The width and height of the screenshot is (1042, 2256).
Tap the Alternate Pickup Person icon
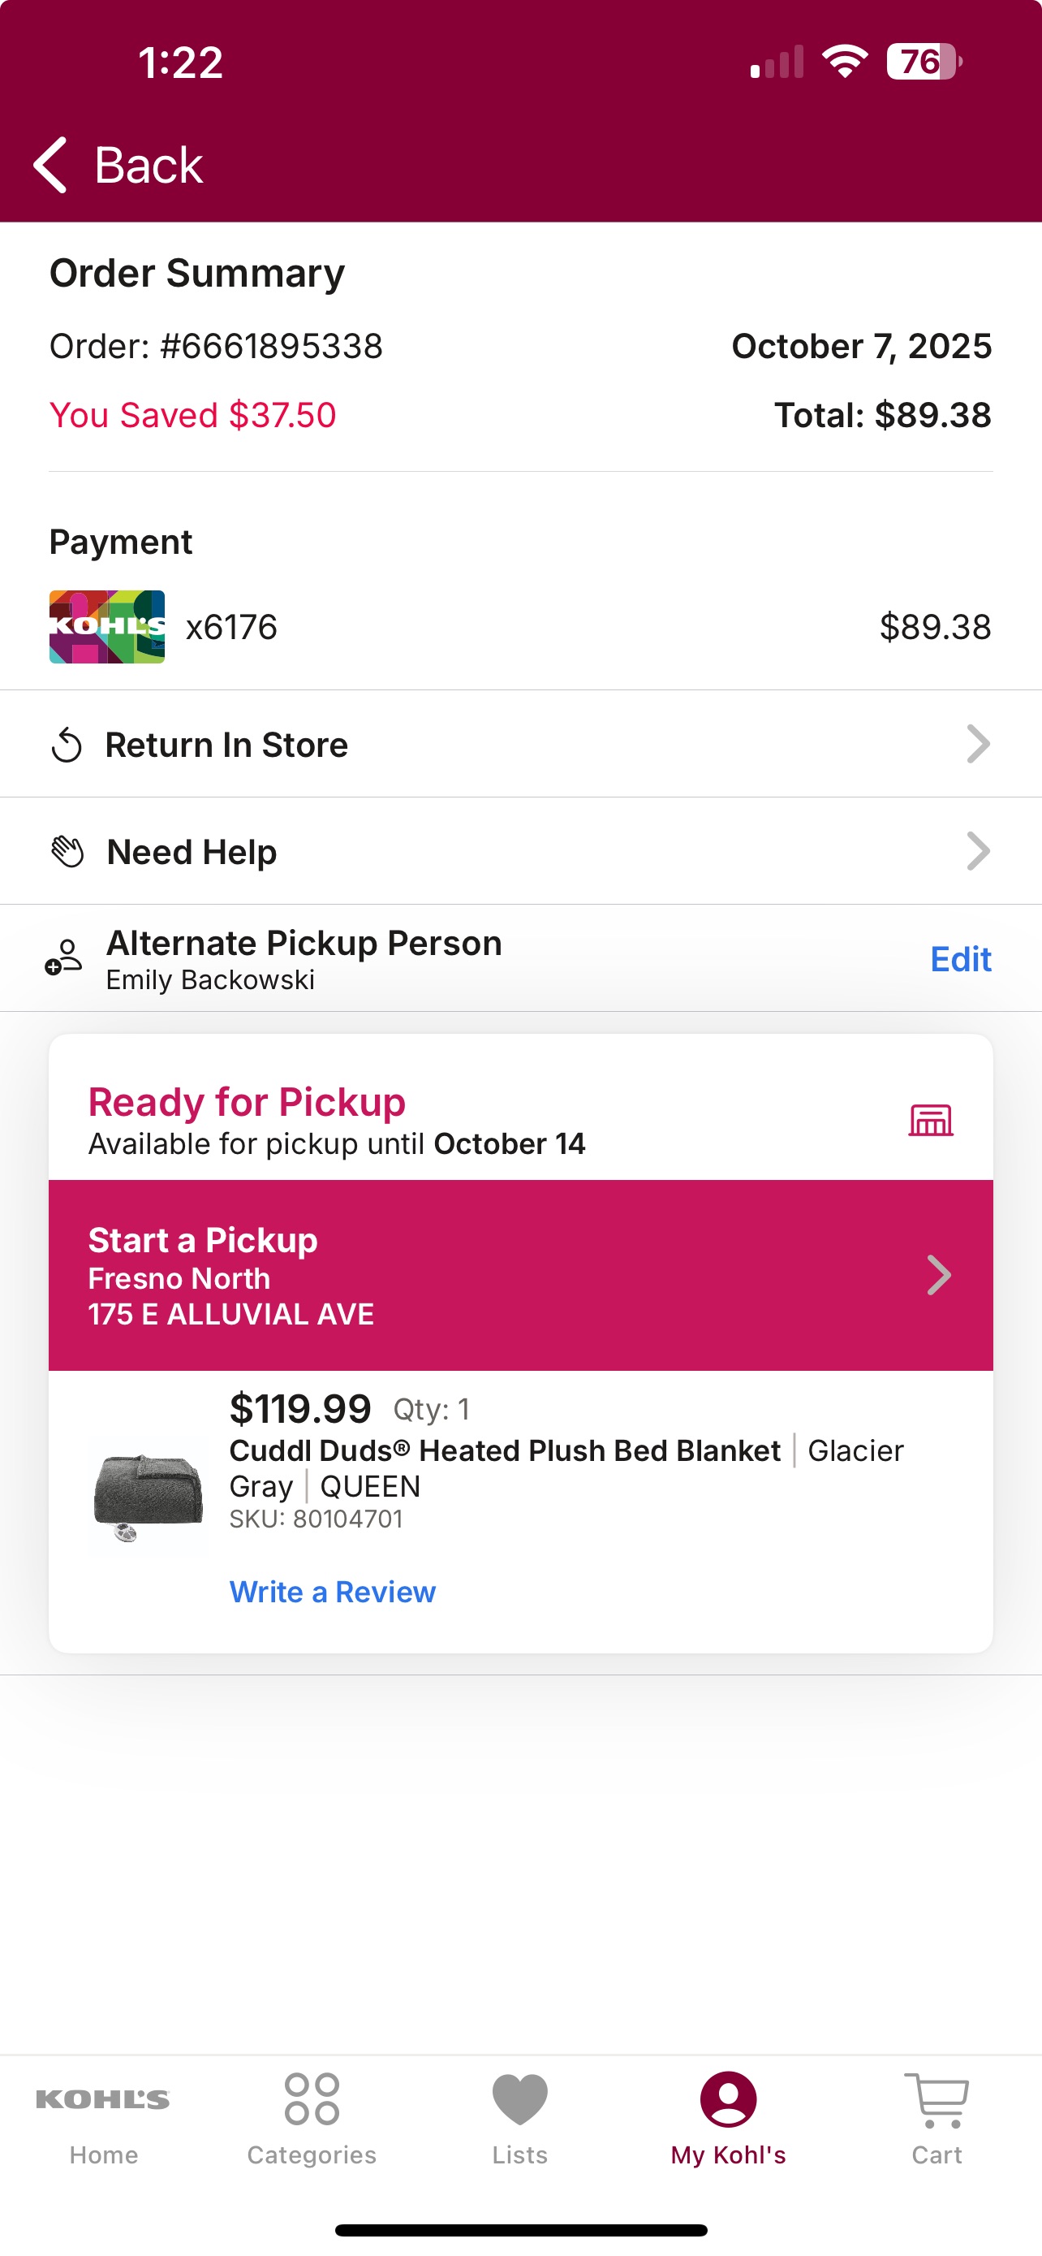pyautogui.click(x=64, y=957)
